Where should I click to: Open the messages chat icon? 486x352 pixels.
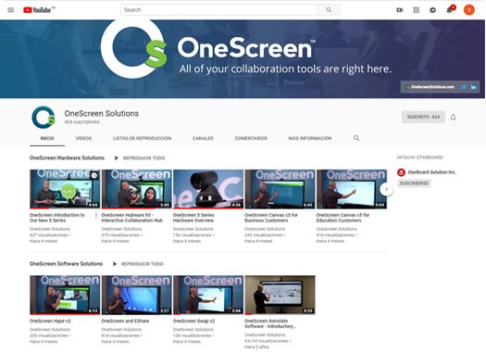click(432, 10)
